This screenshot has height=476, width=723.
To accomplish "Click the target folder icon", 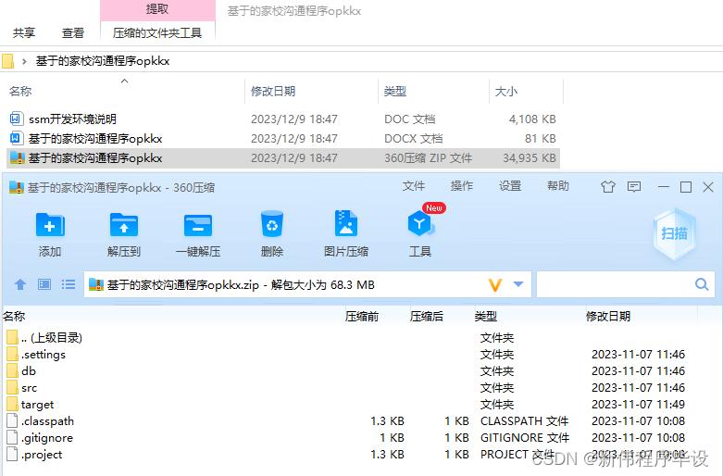I will coord(12,404).
